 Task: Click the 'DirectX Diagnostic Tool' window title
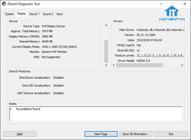[x=24, y=4]
